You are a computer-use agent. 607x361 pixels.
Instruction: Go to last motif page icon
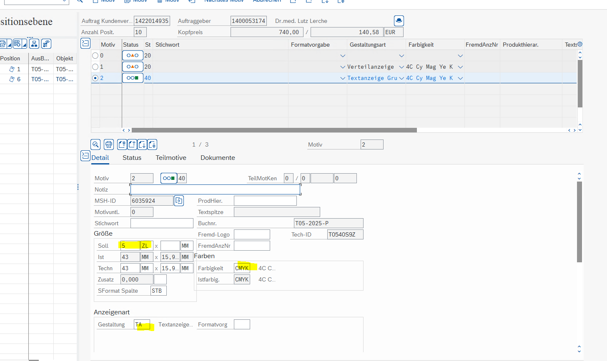(152, 144)
